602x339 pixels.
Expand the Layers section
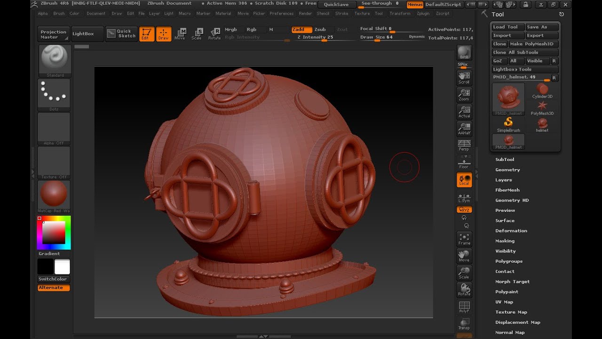tap(504, 180)
